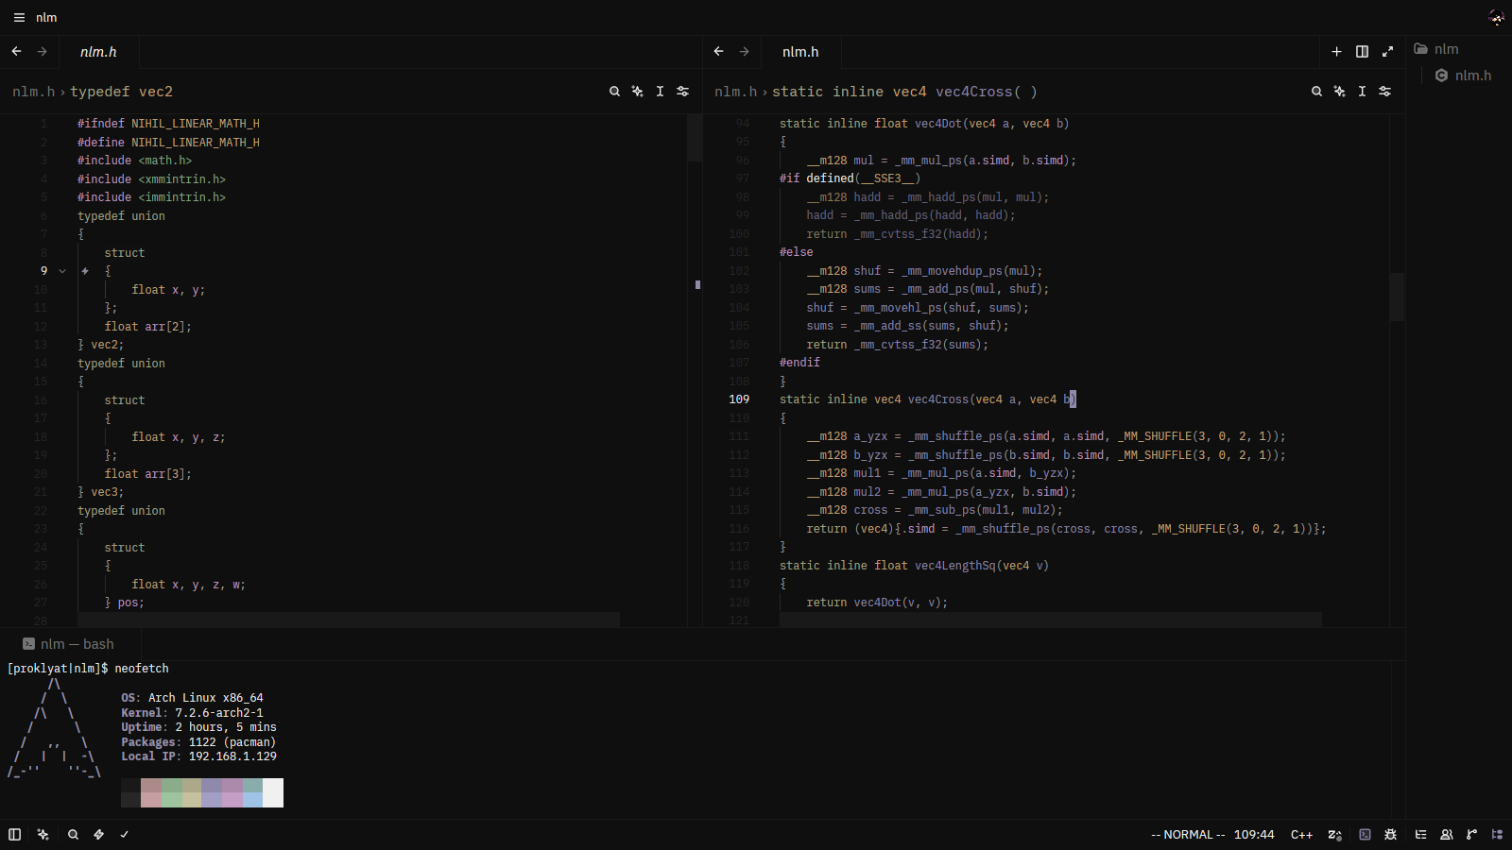The width and height of the screenshot is (1512, 850).
Task: Collapse the struct fold chevron at line 9
Action: pyautogui.click(x=62, y=271)
